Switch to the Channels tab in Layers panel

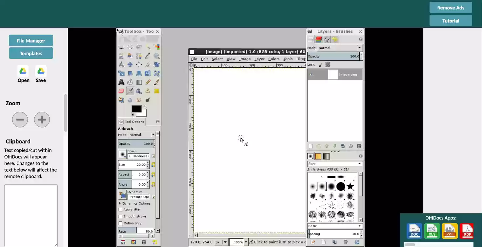point(318,39)
